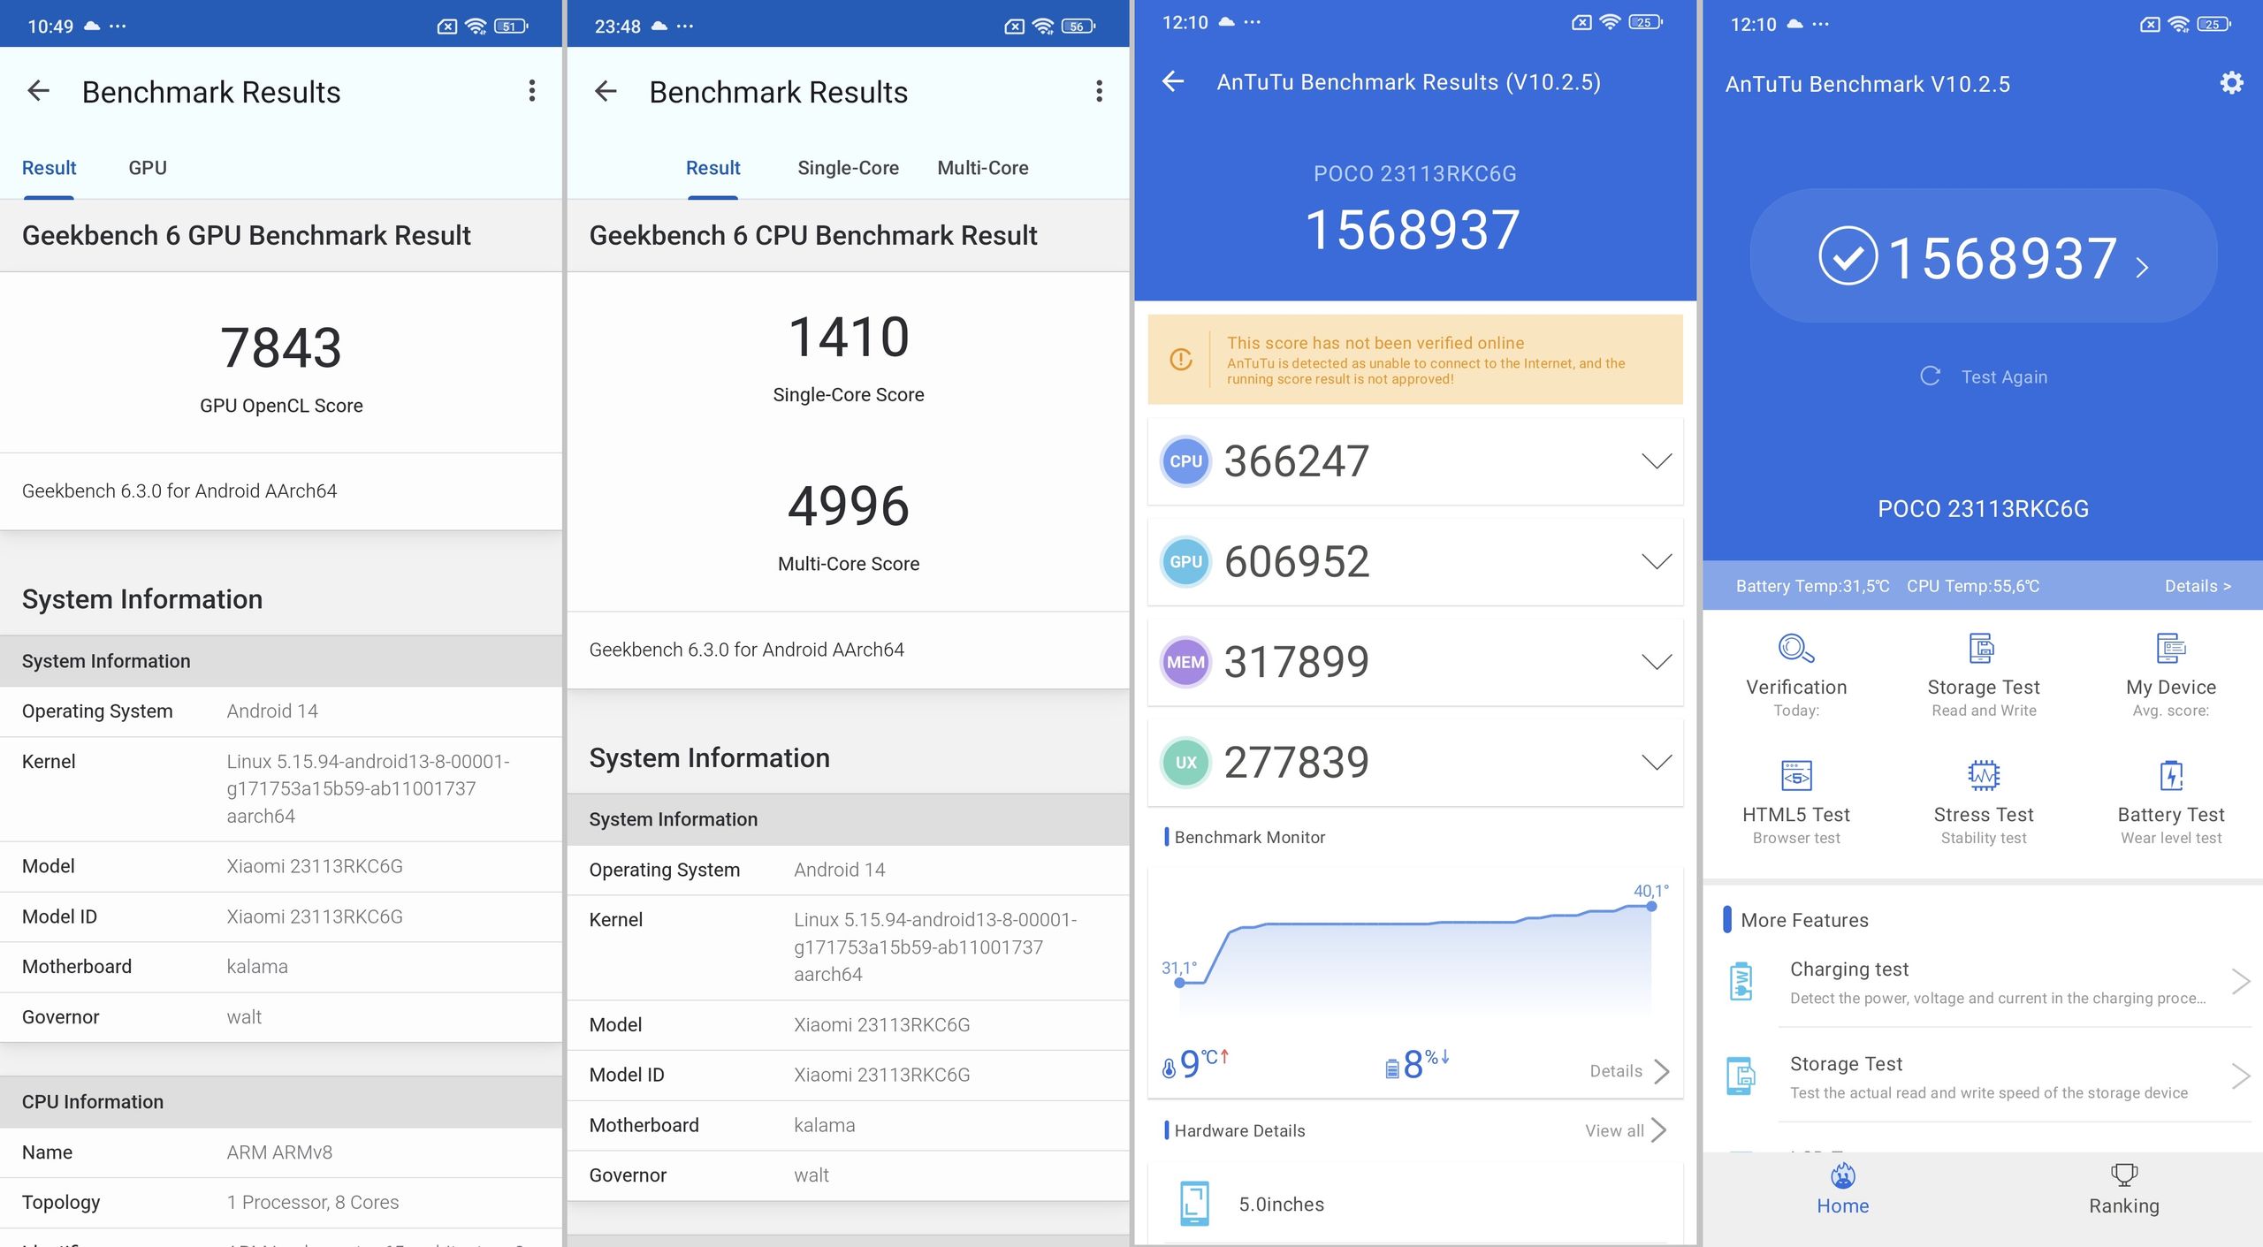
Task: Open Stress Test chip icon
Action: [x=1983, y=776]
